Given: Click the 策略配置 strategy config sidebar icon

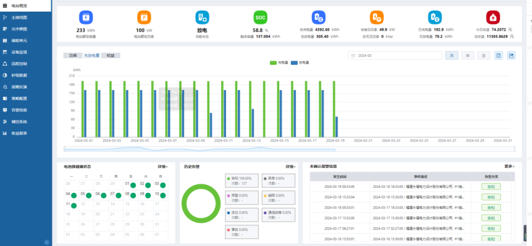Looking at the screenshot, I should 5,99.
